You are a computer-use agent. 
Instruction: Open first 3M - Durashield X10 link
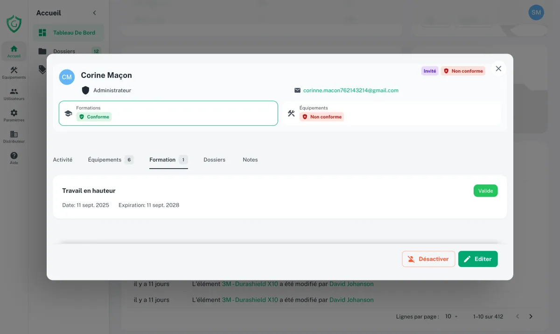[250, 284]
